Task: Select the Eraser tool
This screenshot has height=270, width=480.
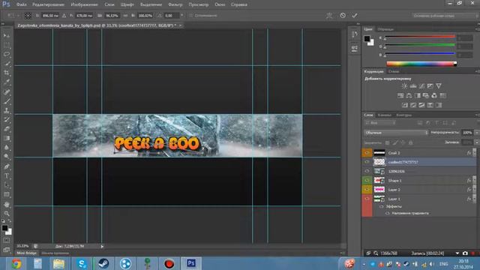Action: click(x=7, y=129)
